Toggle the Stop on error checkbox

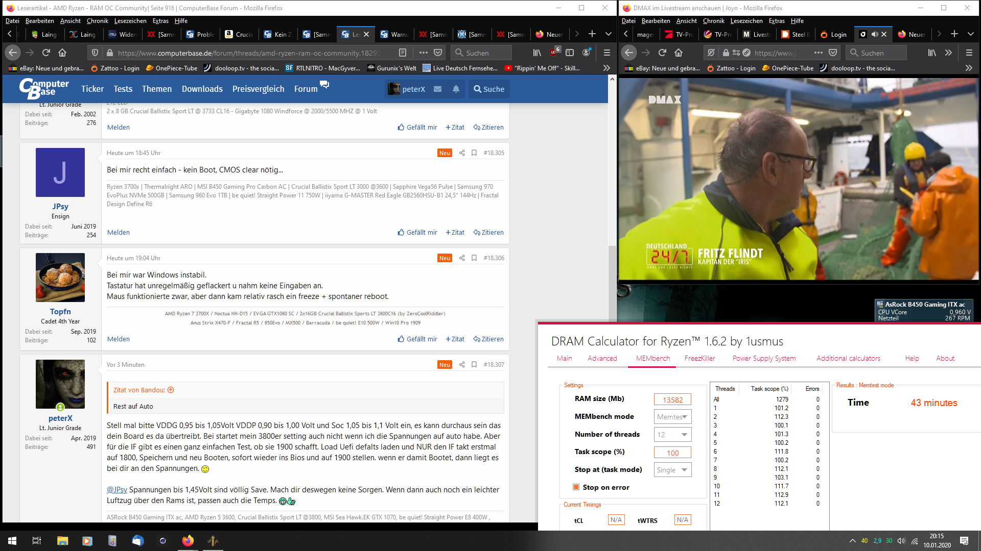(576, 487)
